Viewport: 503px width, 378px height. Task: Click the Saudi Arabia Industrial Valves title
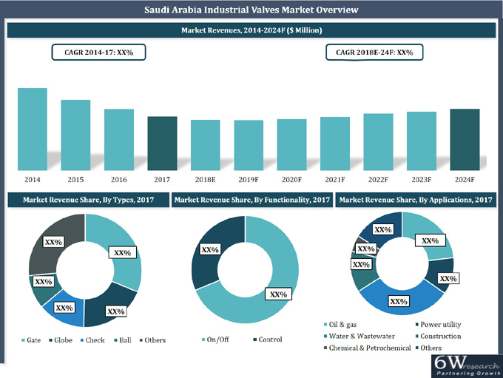[251, 10]
